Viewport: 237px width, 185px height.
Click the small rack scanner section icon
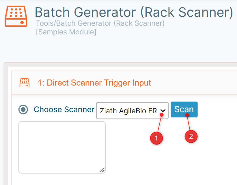pos(25,83)
